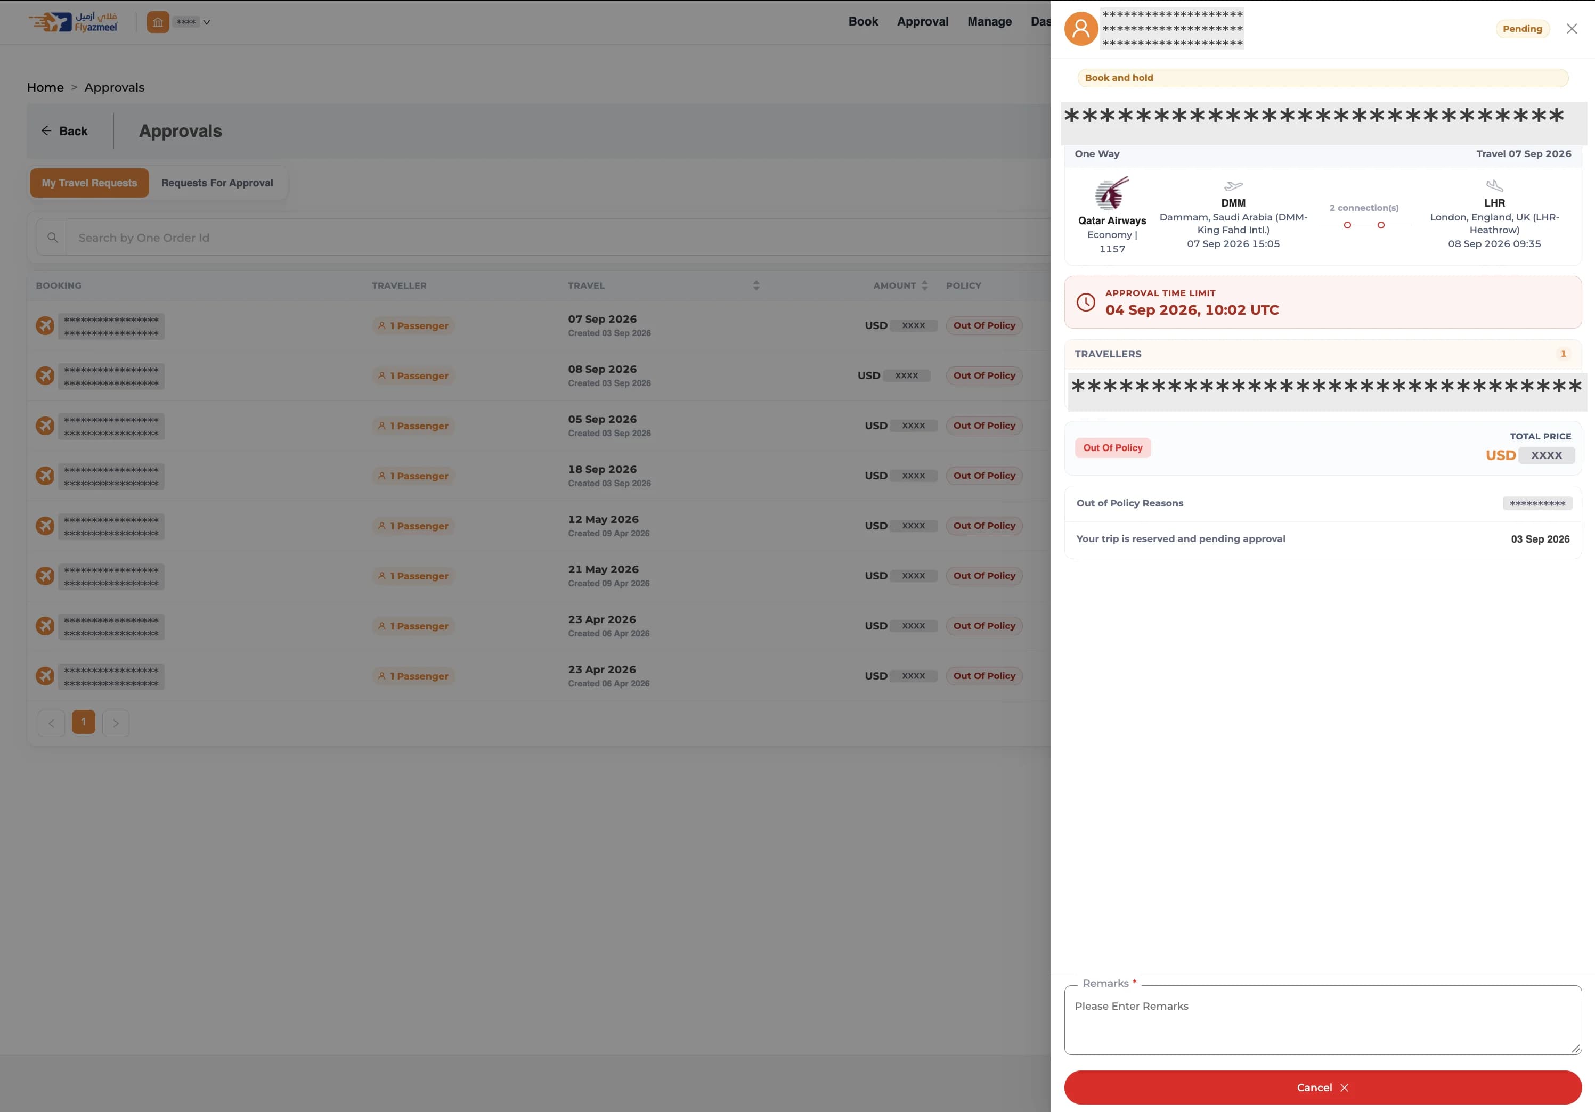This screenshot has width=1595, height=1112.
Task: Click Out Of Policy tag for 21 May 2026
Action: [x=983, y=576]
